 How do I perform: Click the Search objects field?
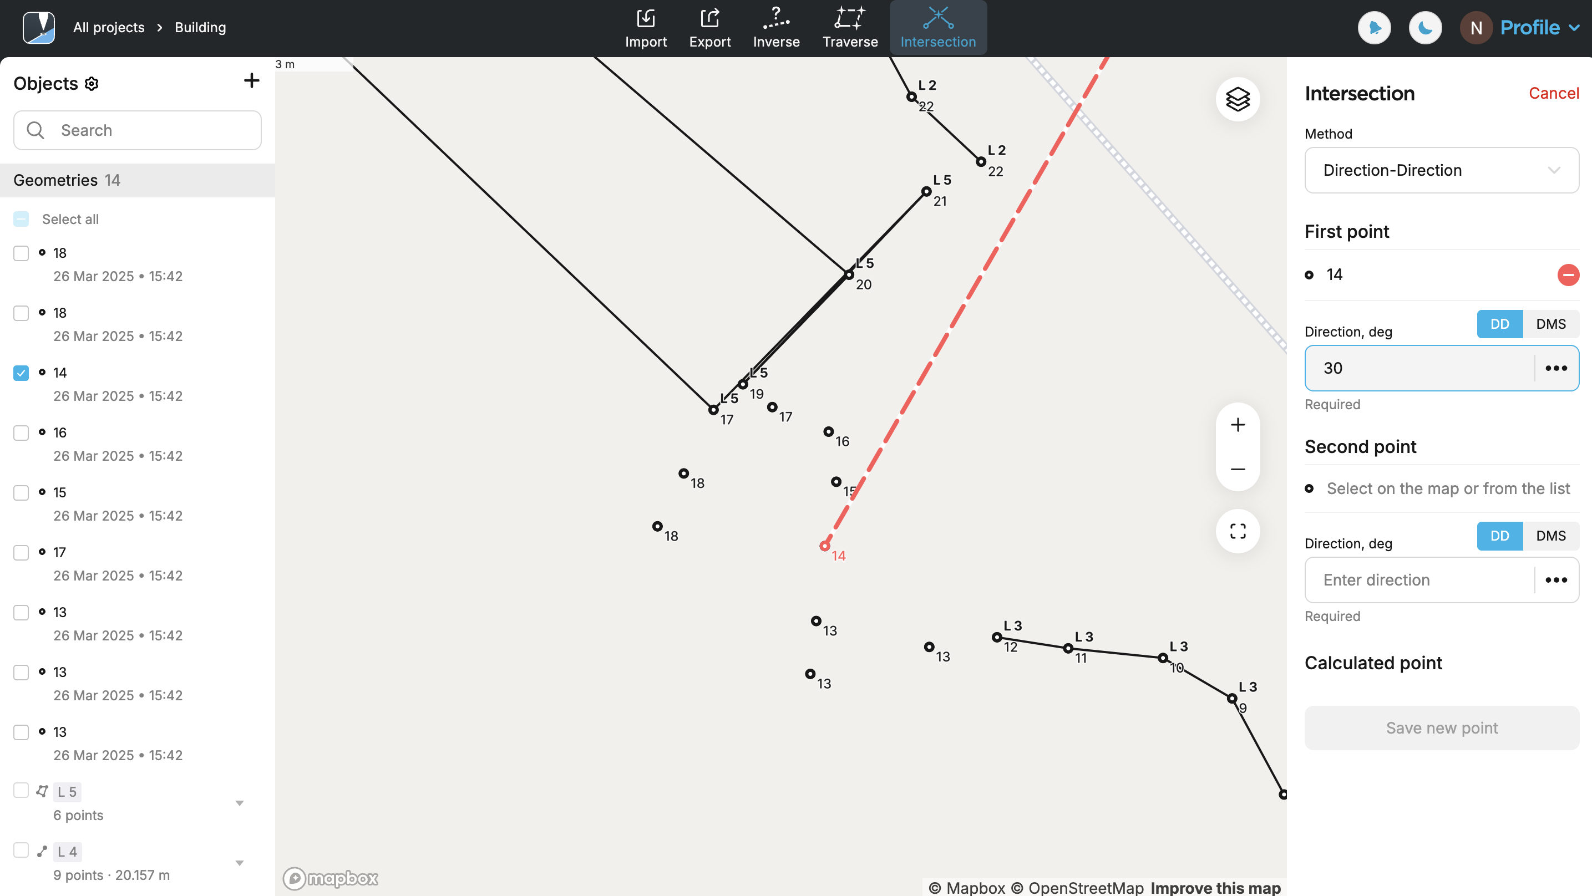coord(137,130)
